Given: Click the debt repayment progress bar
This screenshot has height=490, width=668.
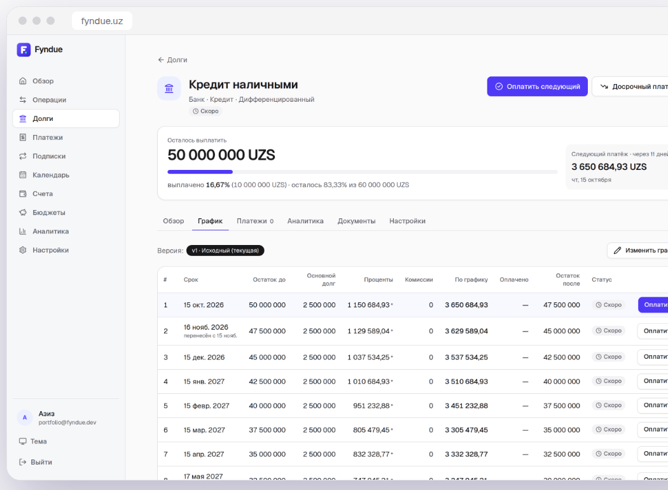Looking at the screenshot, I should 363,172.
